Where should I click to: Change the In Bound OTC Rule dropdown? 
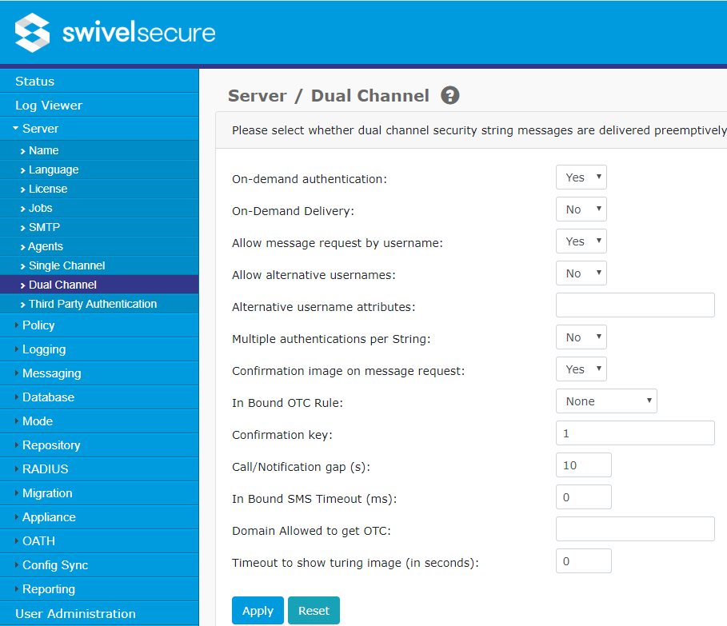click(605, 401)
